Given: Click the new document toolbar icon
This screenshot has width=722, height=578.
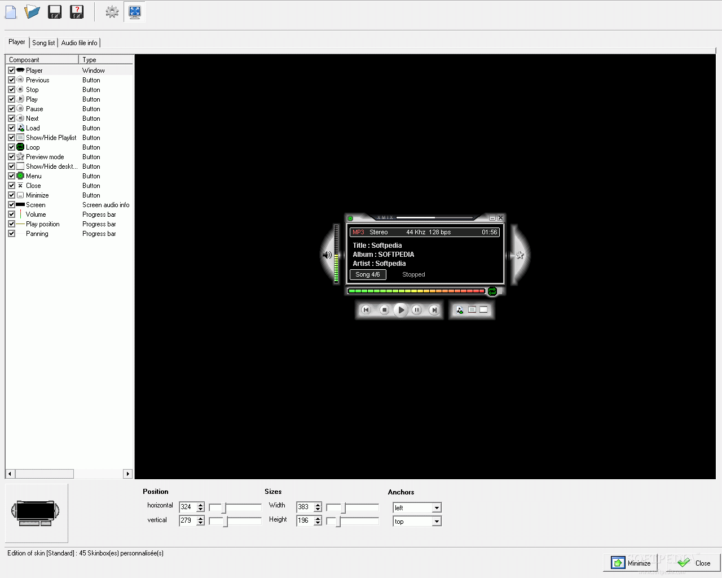Looking at the screenshot, I should coord(11,12).
